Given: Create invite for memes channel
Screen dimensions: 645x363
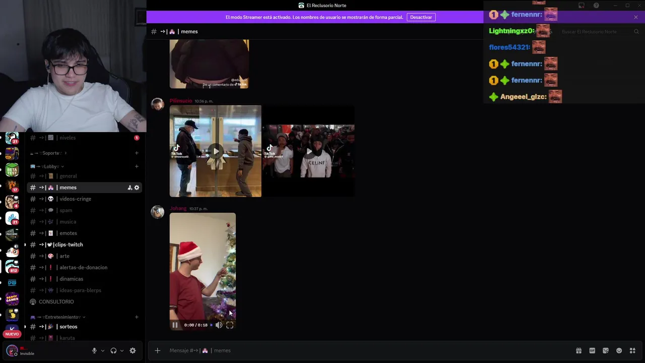Looking at the screenshot, I should [x=130, y=188].
